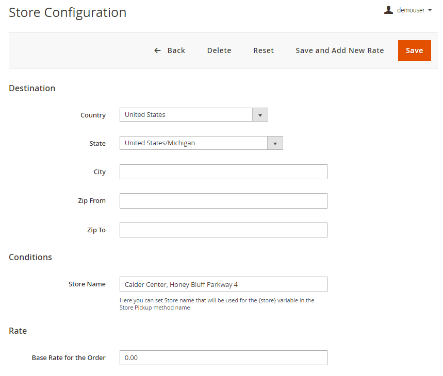Click the State field's dropdown arrow
Screen dimensions: 443x376
[x=275, y=143]
